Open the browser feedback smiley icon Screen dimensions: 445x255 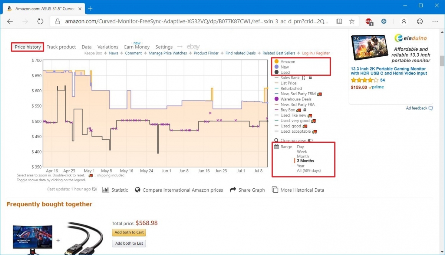pos(420,21)
